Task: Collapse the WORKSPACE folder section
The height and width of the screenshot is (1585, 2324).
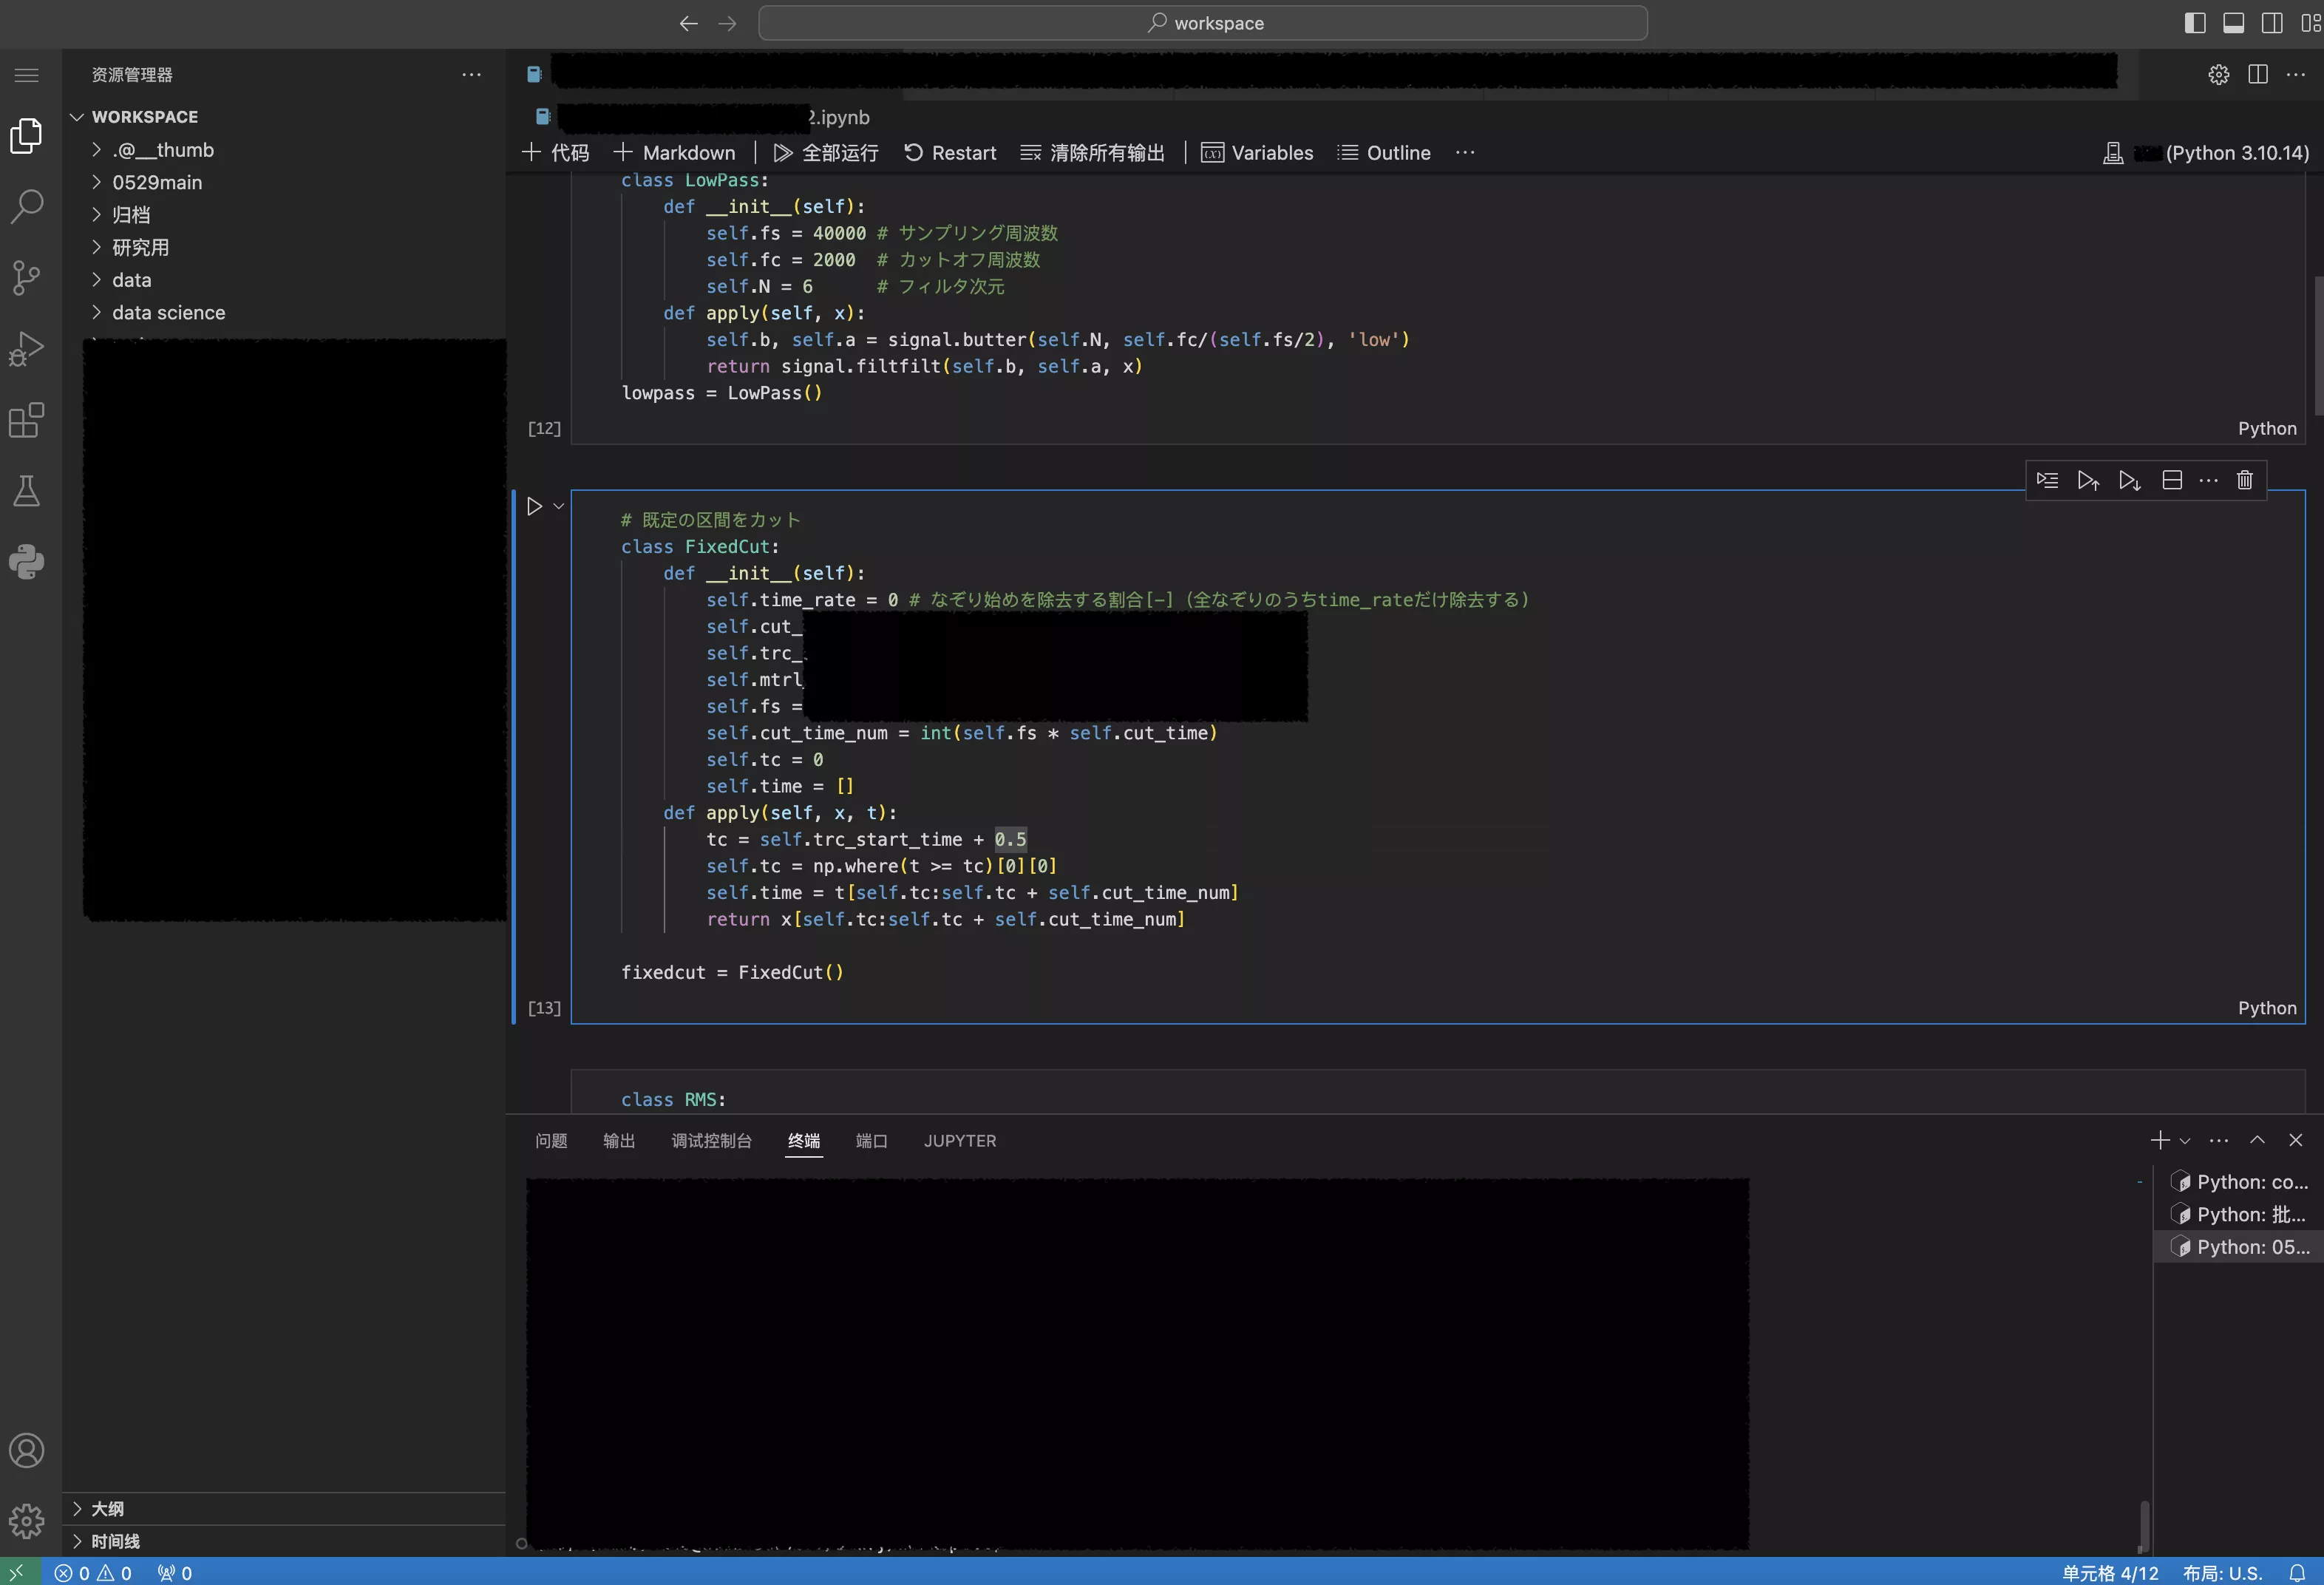Action: 284,117
